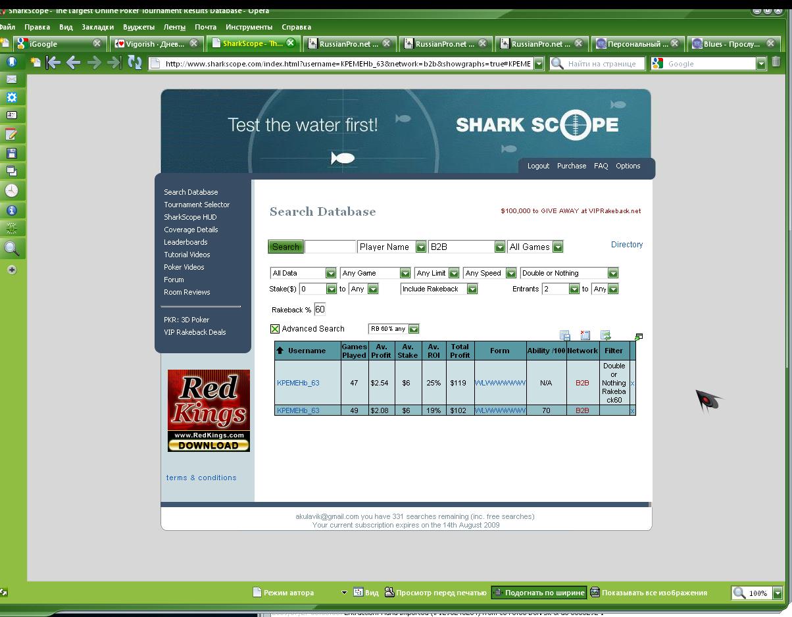Open the Coverage Details link
The image size is (792, 617).
click(191, 230)
